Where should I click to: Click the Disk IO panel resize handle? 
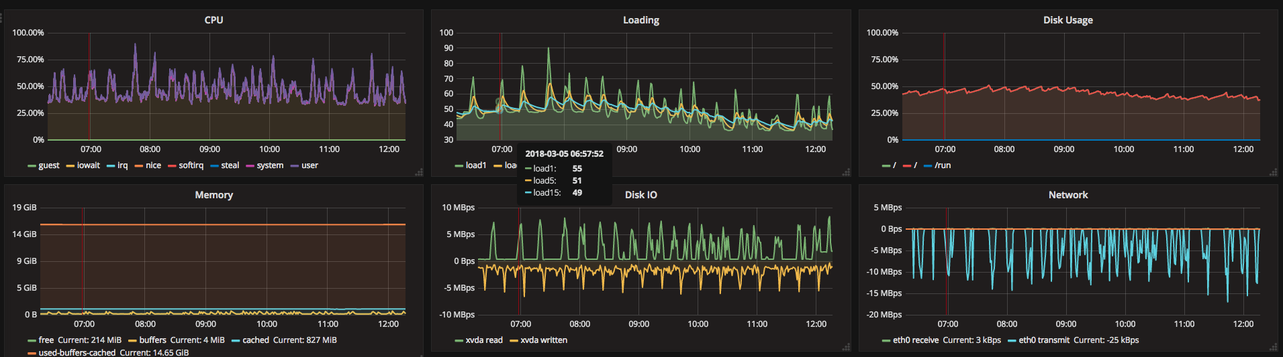click(x=846, y=348)
